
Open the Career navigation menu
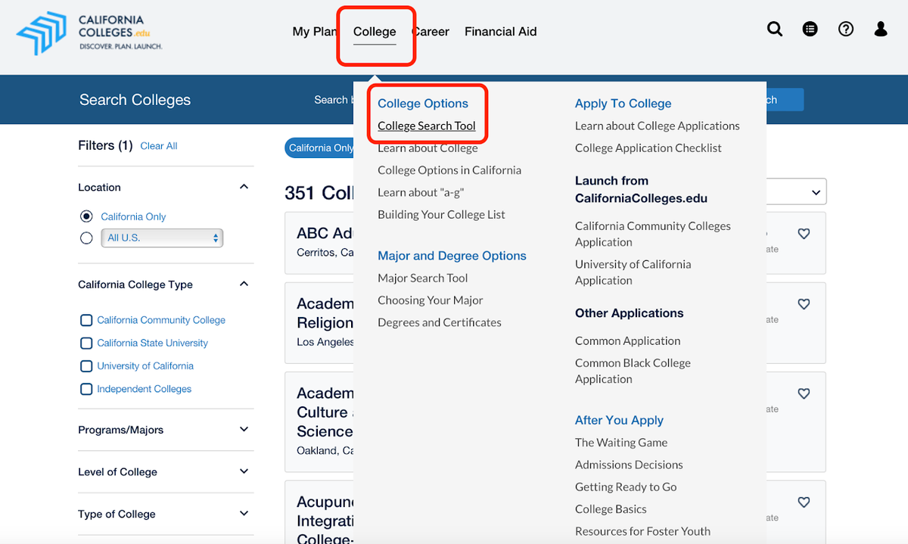pyautogui.click(x=431, y=31)
